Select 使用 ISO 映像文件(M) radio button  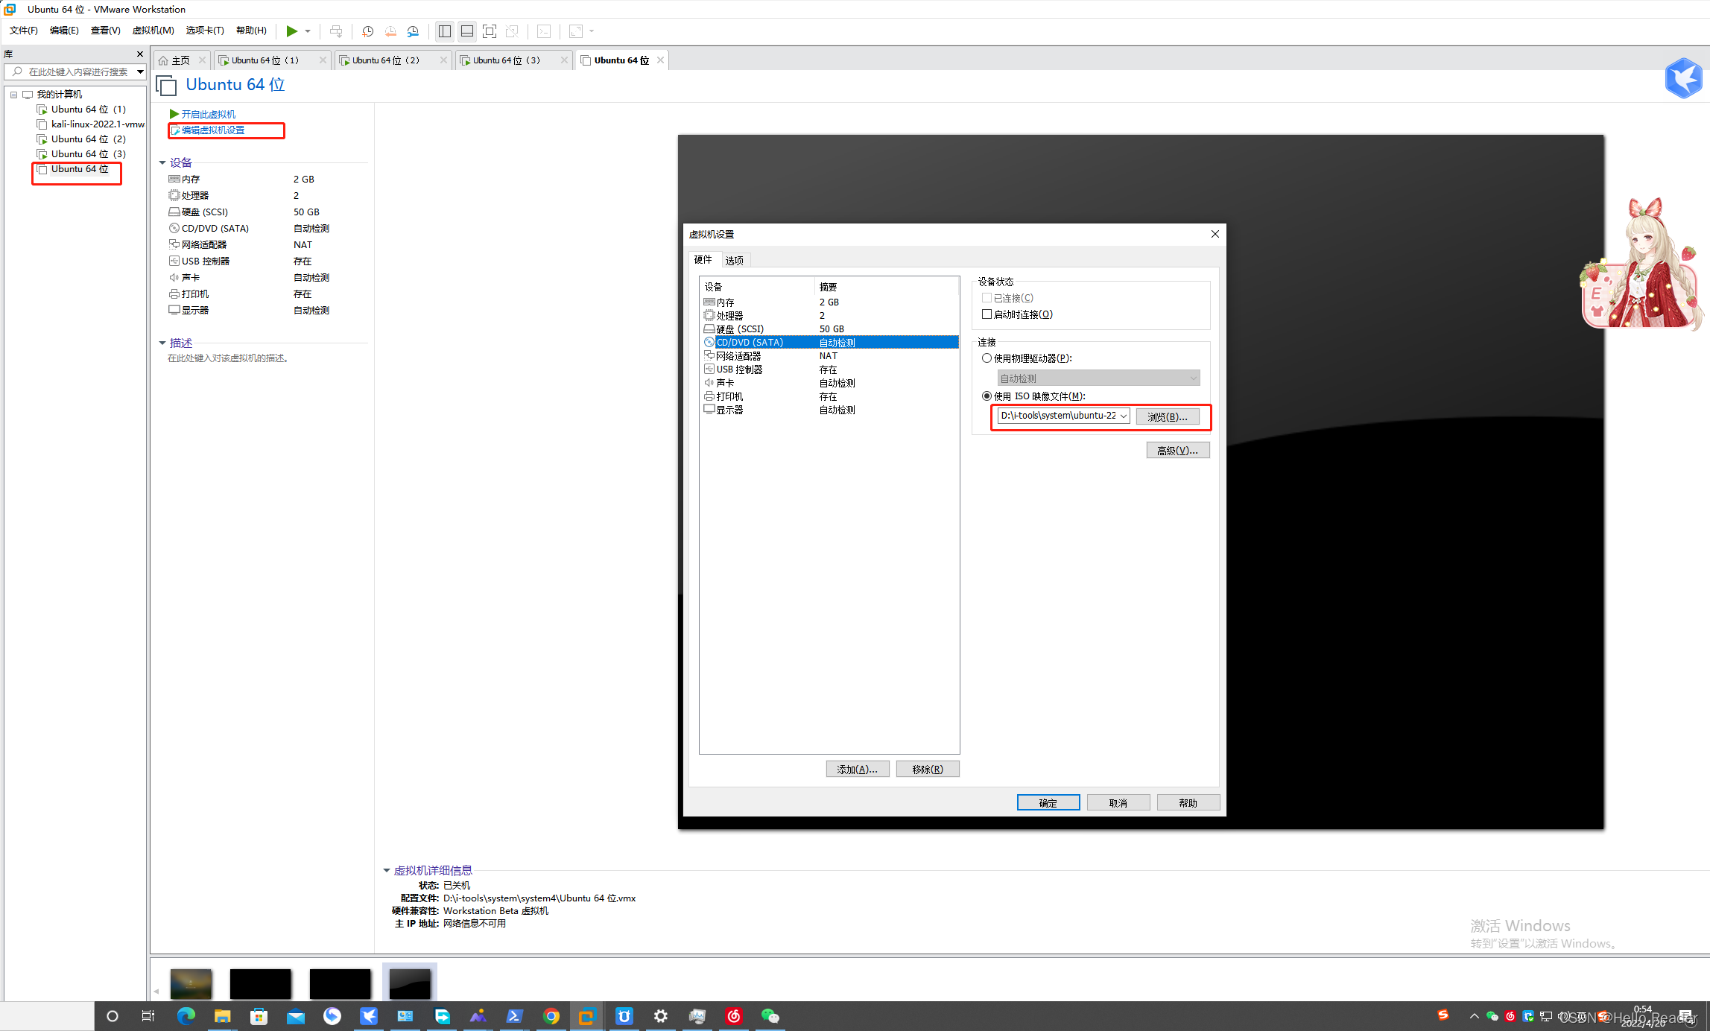click(x=987, y=396)
